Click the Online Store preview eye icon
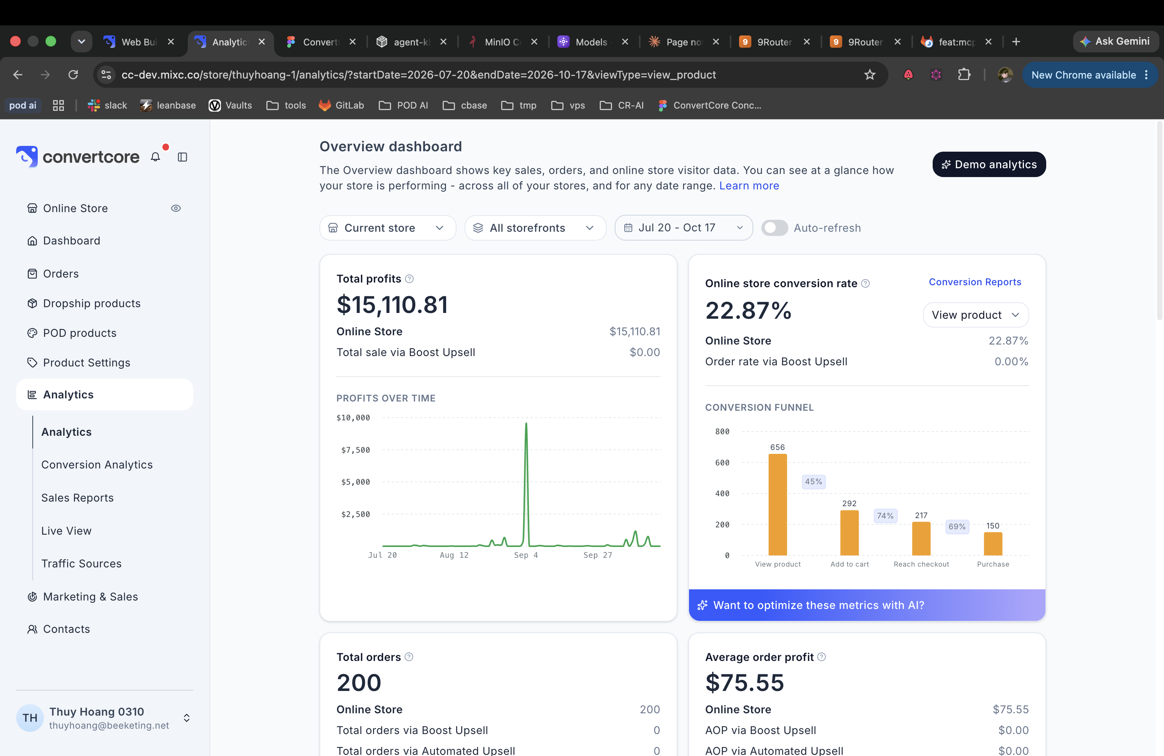Image resolution: width=1164 pixels, height=756 pixels. 176,208
